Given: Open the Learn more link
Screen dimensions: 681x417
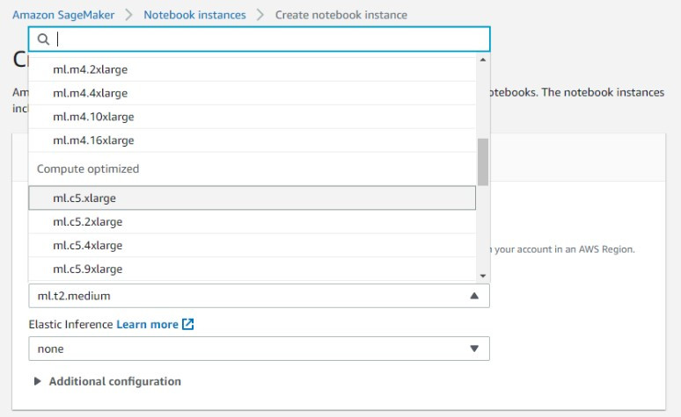Looking at the screenshot, I should (147, 324).
